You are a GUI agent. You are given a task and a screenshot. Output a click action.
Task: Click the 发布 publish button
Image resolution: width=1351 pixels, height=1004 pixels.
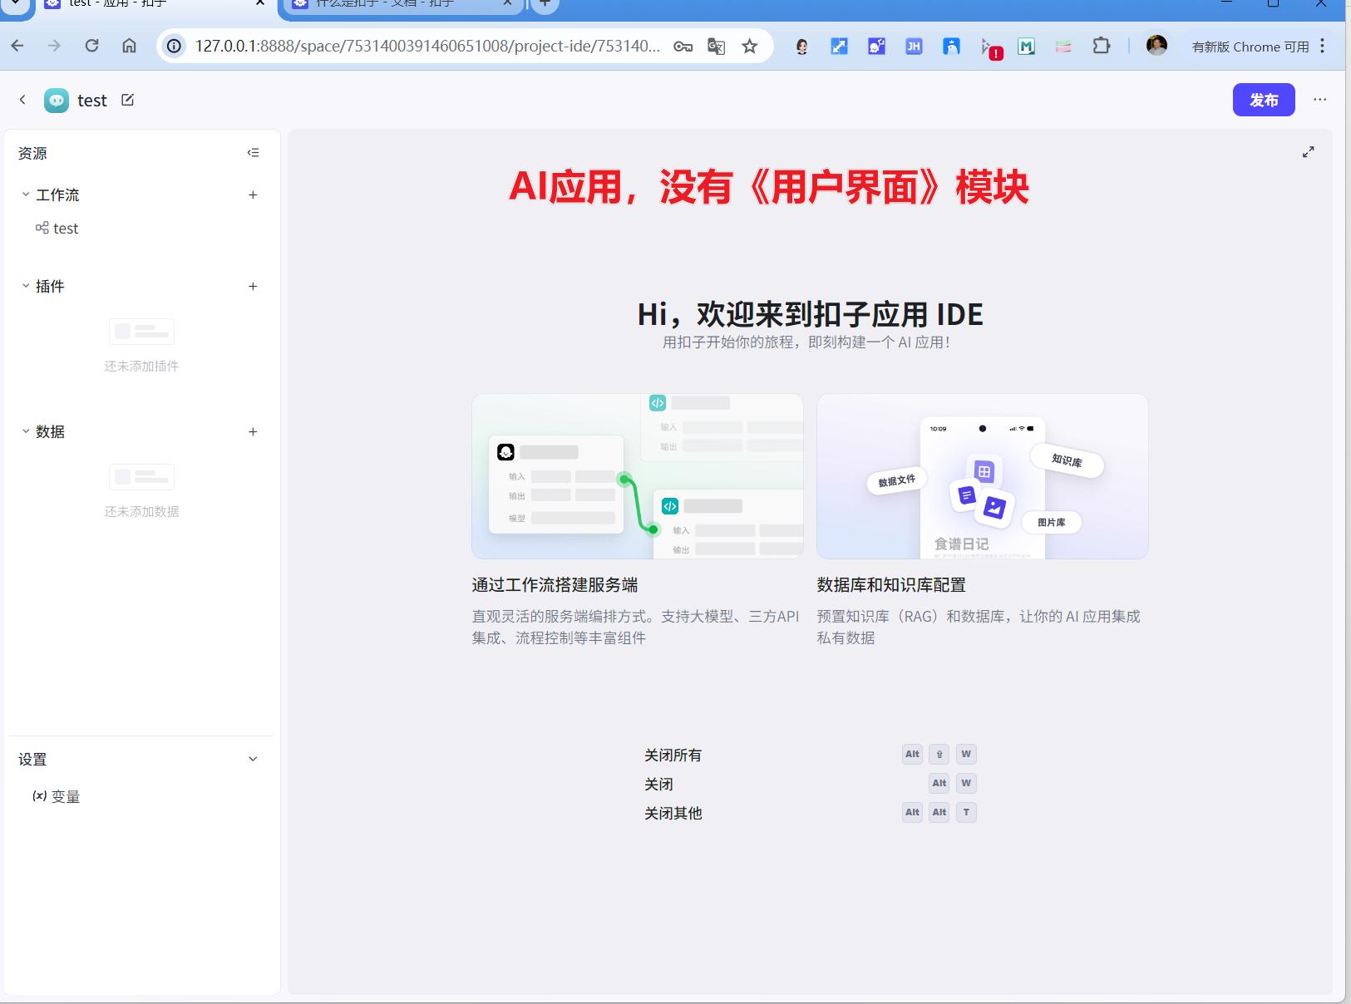point(1263,99)
